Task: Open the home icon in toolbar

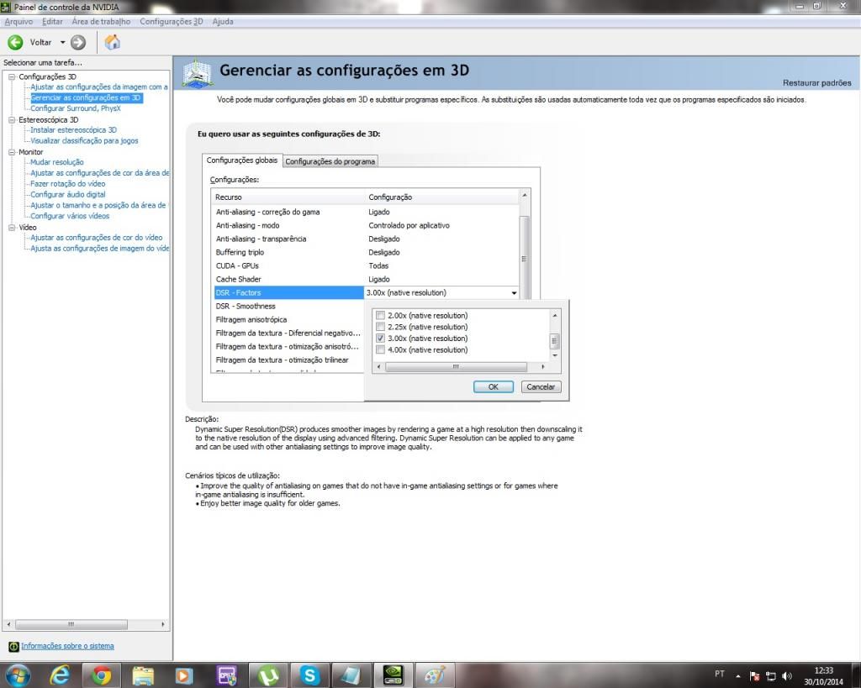Action: point(112,42)
